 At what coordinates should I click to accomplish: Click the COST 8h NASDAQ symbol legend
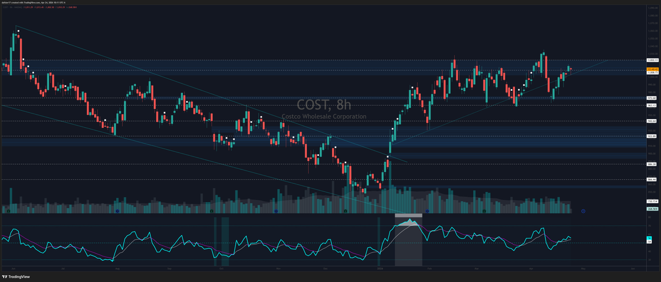click(12, 6)
